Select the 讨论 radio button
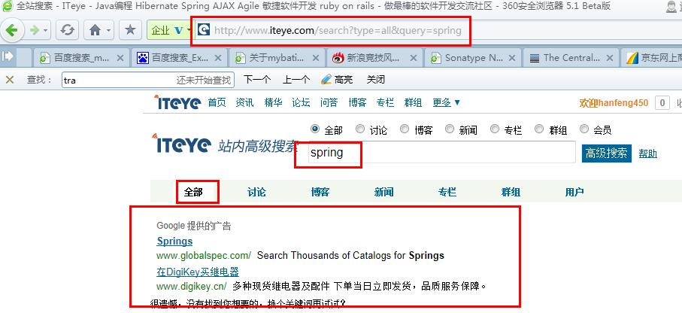This screenshot has width=682, height=313. [x=360, y=129]
